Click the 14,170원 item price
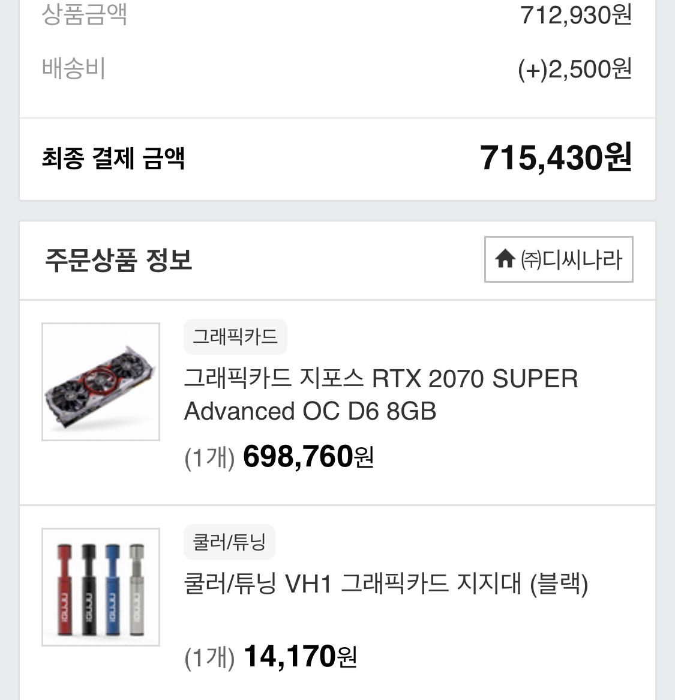Viewport: 675px width, 700px height. point(300,656)
